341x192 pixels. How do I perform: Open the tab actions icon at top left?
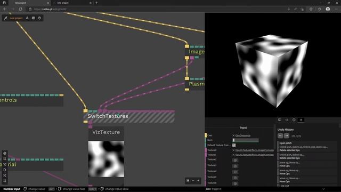(4, 3)
